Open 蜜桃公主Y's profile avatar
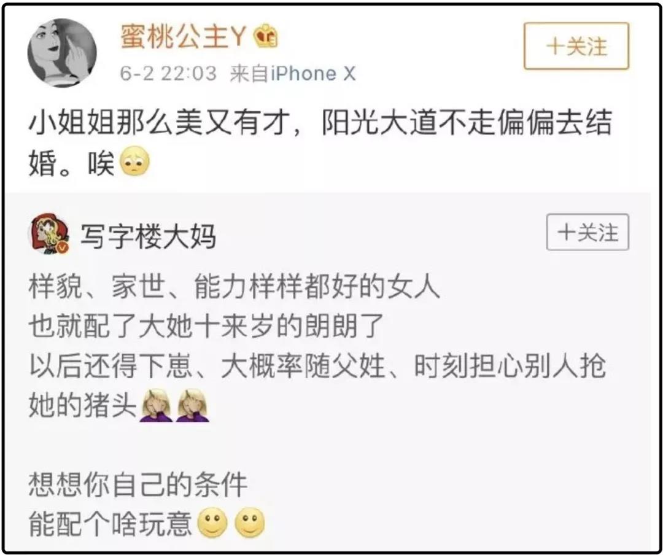The image size is (663, 555). [x=62, y=53]
